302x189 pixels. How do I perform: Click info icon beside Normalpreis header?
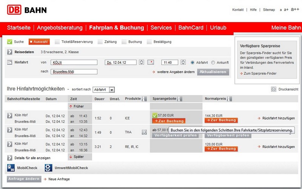coord(230,99)
